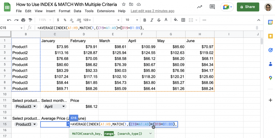
Task: Open the File menu
Action: point(19,11)
